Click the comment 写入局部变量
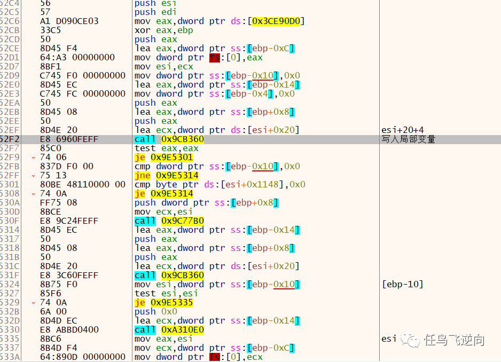Screen dimensions: 501x362 click(x=409, y=139)
